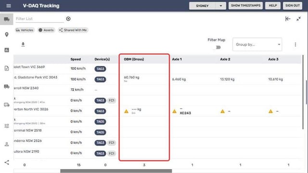The height and width of the screenshot is (173, 308).
Task: Click the XC243 label in Axle 1
Action: [185, 113]
